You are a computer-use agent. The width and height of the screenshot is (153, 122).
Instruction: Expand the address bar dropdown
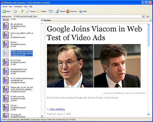point(143,17)
